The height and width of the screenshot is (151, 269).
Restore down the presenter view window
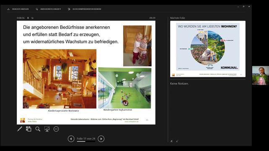coord(244,7)
